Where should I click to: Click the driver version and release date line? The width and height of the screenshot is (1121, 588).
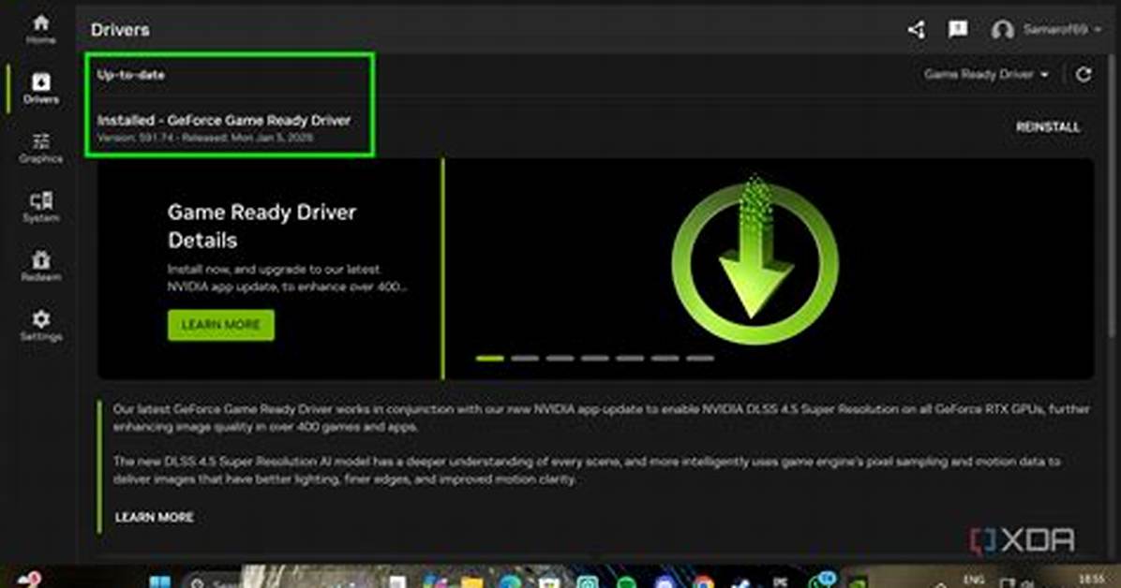click(x=205, y=138)
